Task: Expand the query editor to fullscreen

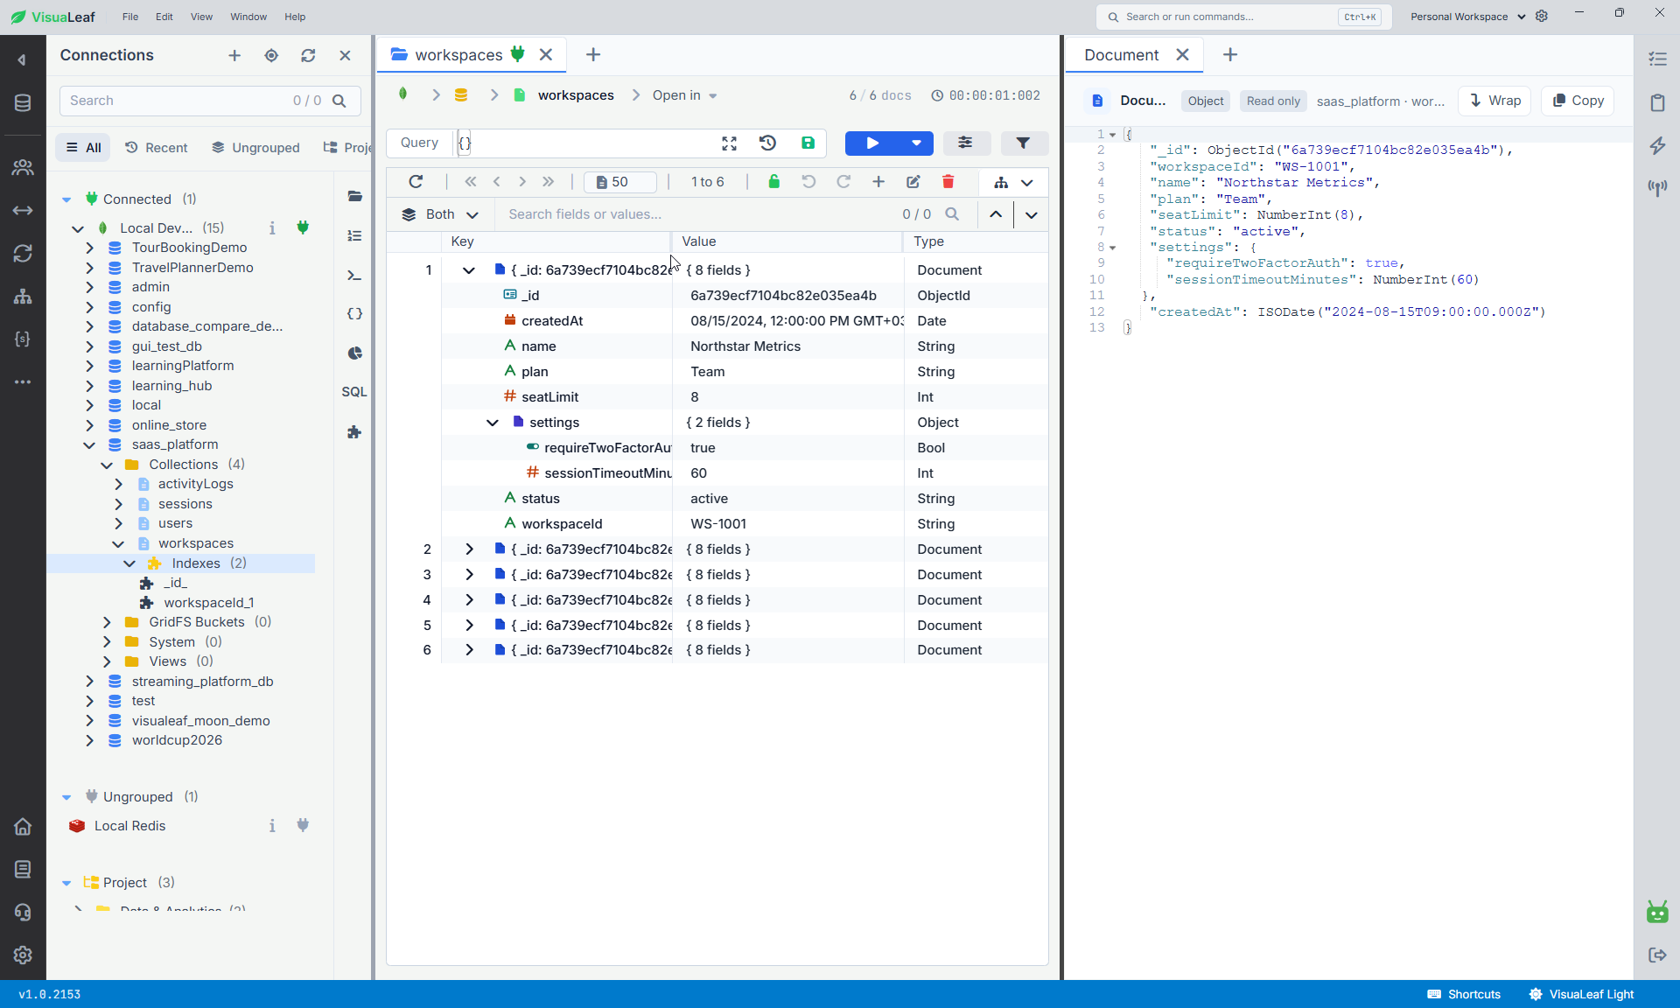Action: click(729, 143)
